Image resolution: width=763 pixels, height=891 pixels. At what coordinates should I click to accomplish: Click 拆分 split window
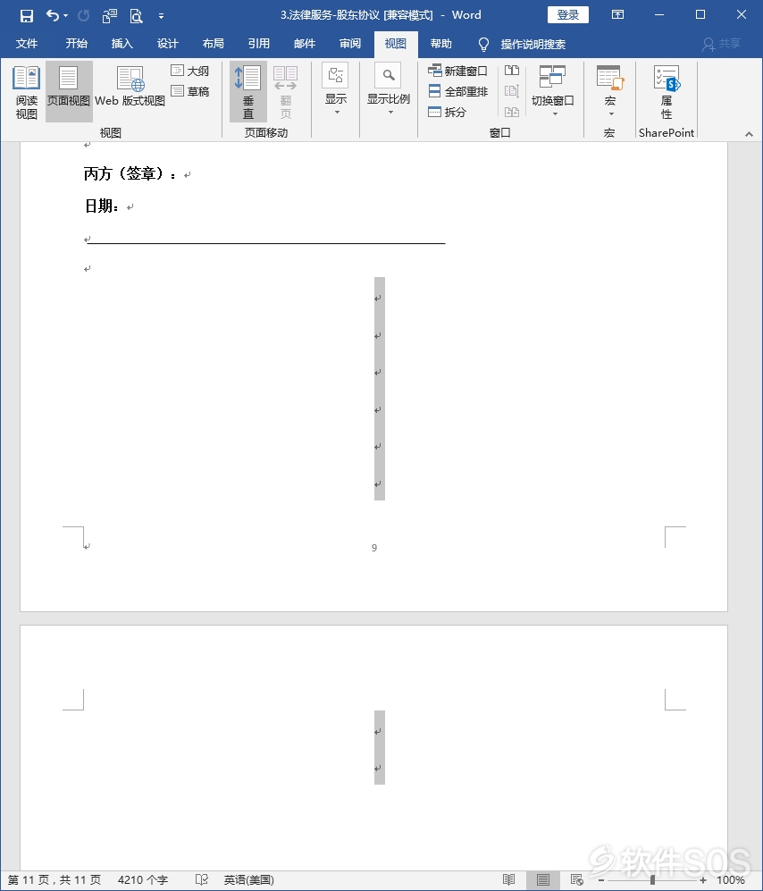tap(447, 112)
